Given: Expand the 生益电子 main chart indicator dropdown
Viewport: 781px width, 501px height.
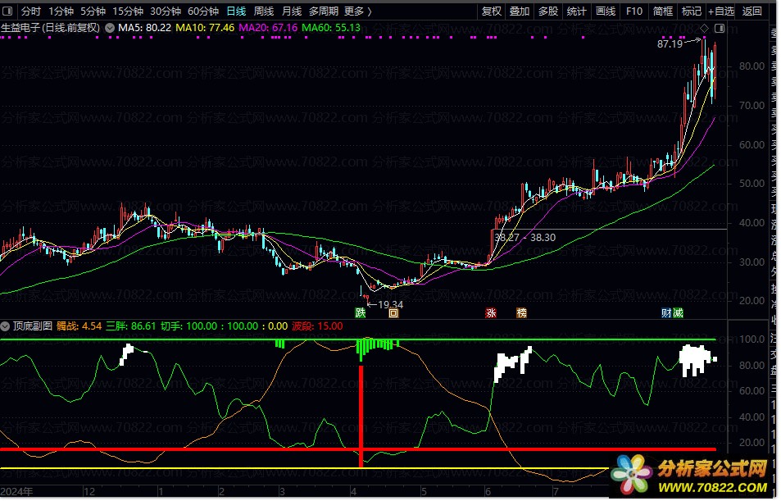Looking at the screenshot, I should (110, 28).
